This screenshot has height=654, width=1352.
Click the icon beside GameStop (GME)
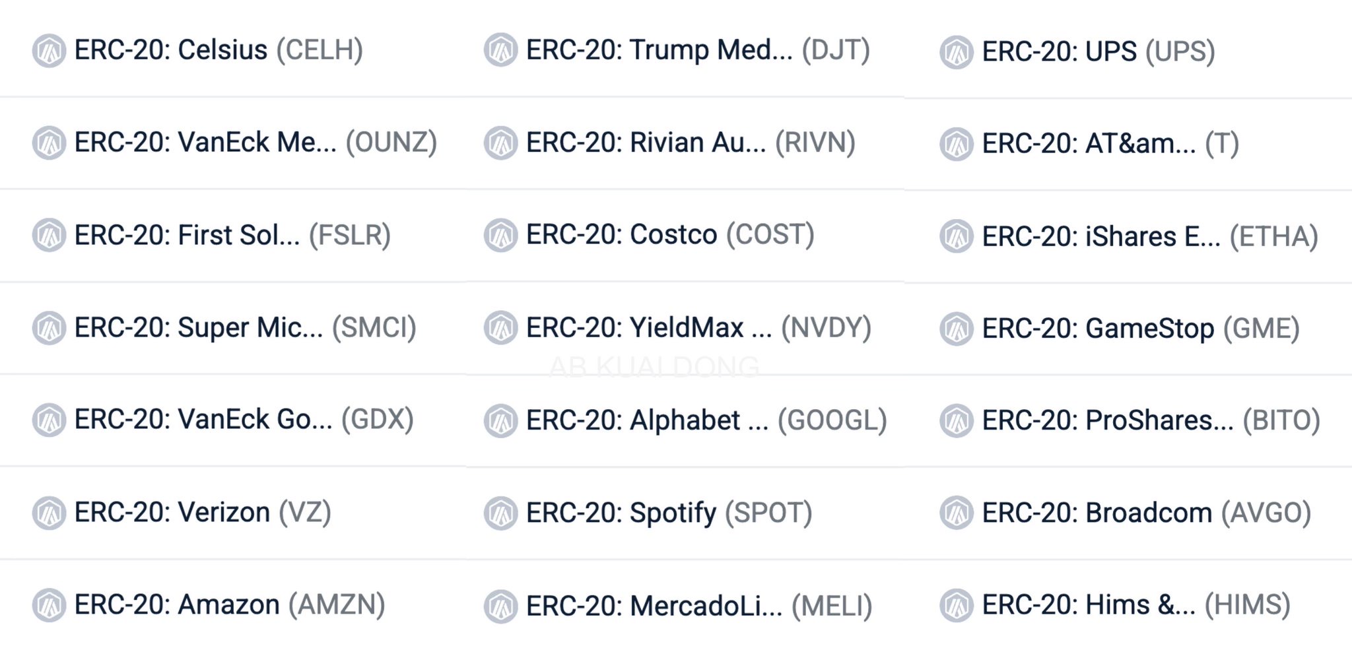(957, 329)
